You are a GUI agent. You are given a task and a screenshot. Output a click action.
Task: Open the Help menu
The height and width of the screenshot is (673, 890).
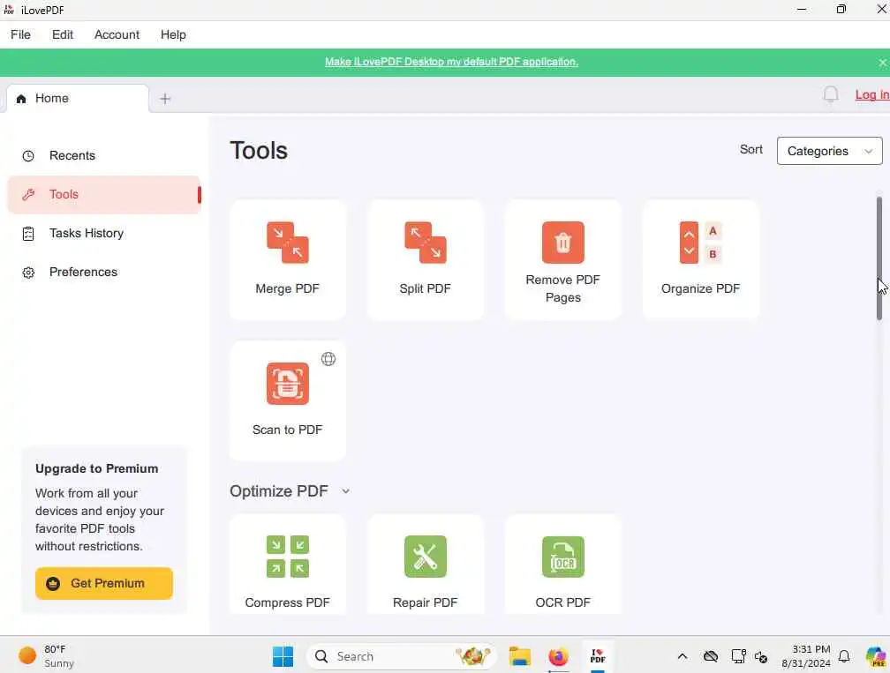(173, 34)
